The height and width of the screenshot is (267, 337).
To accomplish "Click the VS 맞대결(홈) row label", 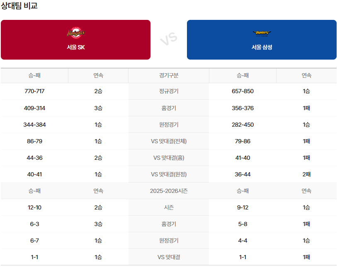I will (169, 158).
